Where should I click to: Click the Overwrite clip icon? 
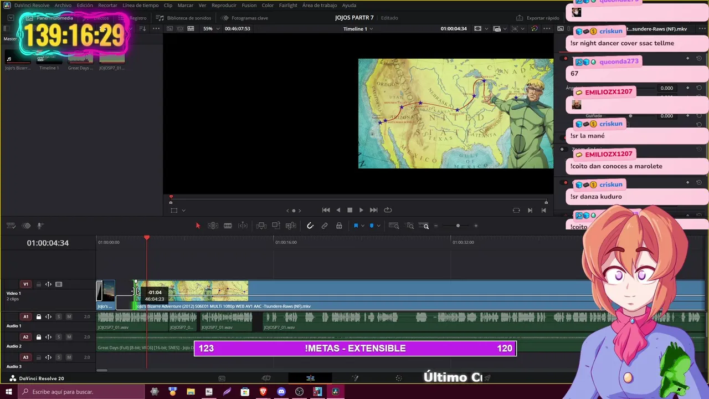276,226
